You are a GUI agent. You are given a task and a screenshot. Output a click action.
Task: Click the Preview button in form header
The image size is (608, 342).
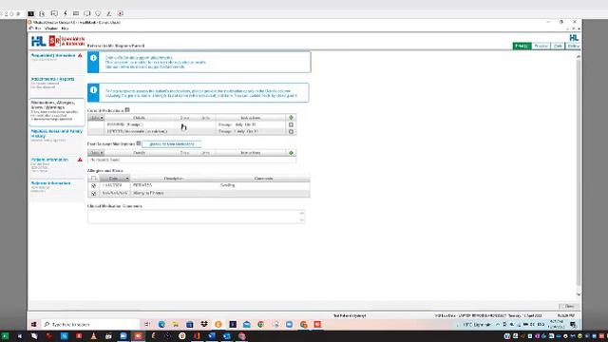(541, 47)
